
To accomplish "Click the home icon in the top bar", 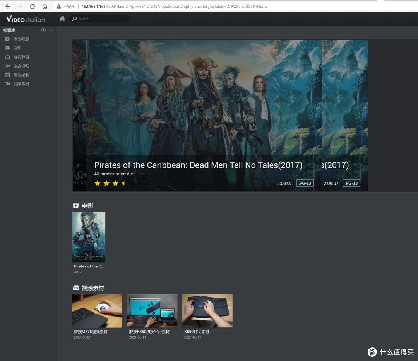I will coord(62,18).
